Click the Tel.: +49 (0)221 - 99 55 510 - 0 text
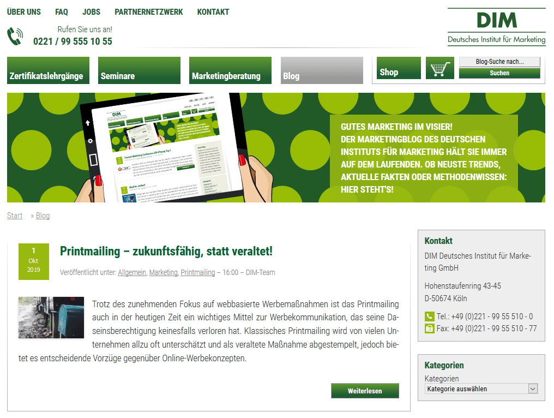Viewport: 554px width, 418px height. pos(484,317)
